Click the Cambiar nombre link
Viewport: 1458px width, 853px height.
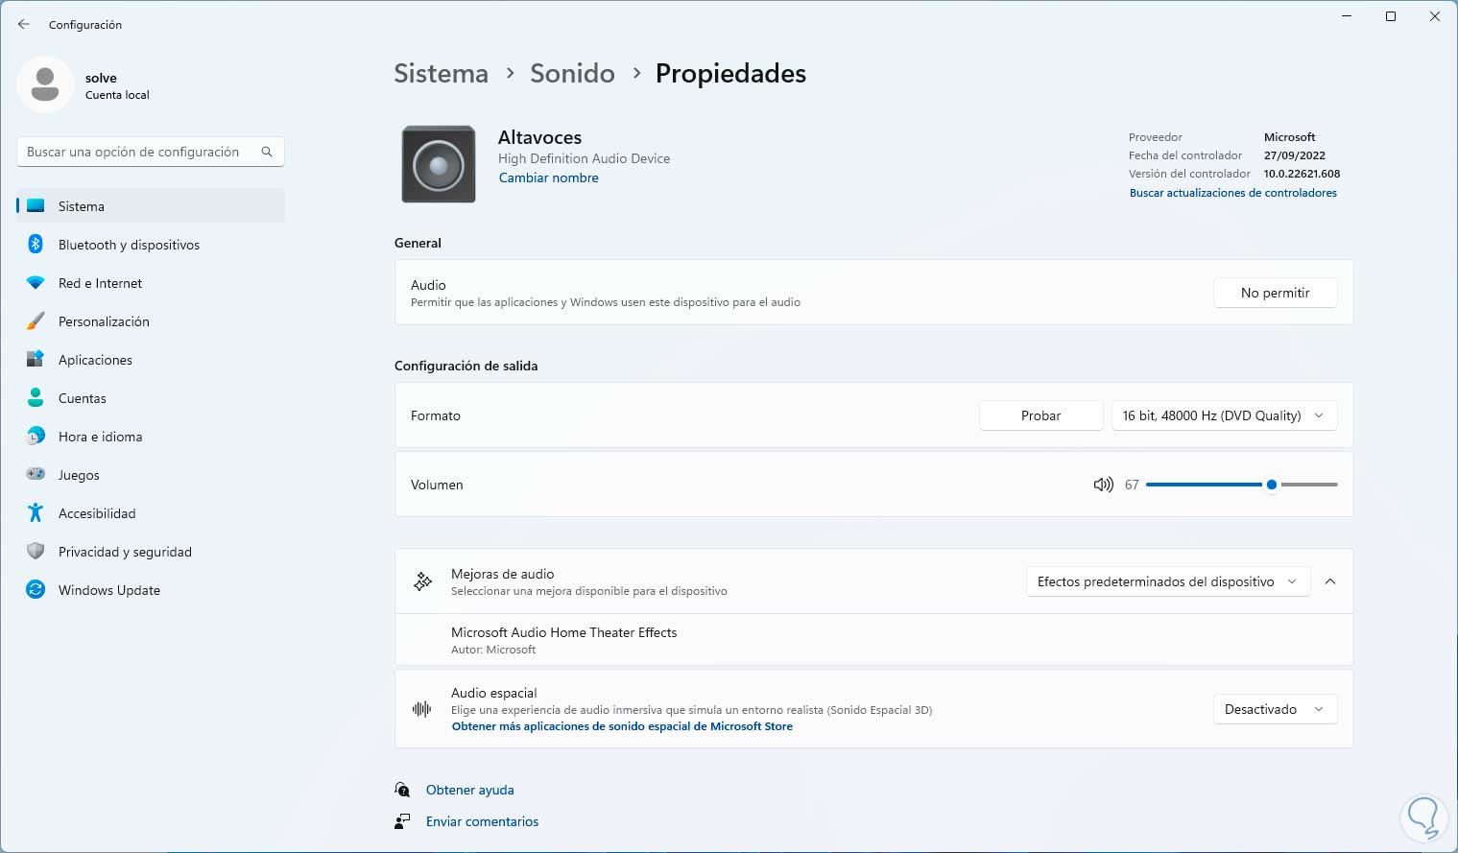(548, 178)
